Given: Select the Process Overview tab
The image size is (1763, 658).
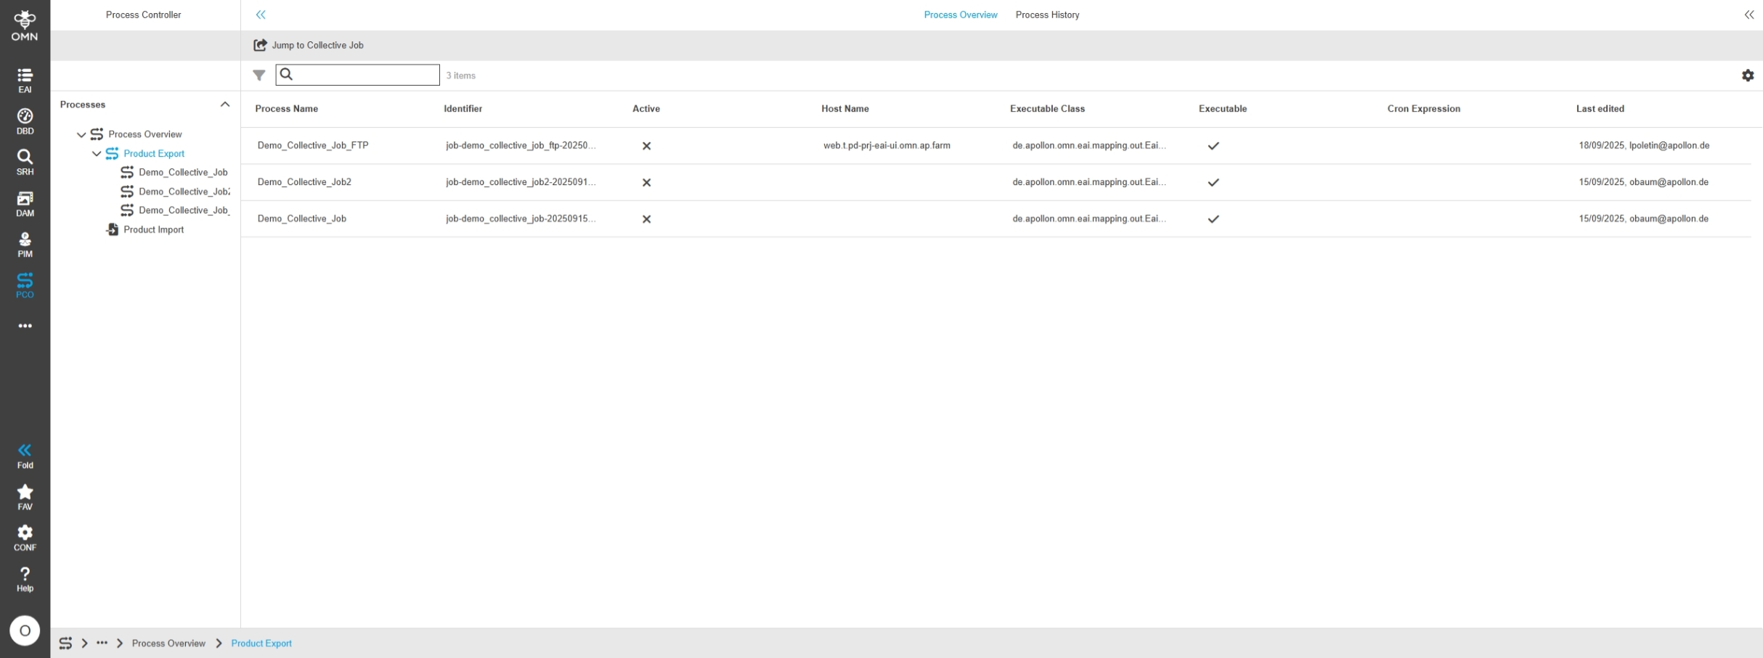Looking at the screenshot, I should (x=960, y=15).
